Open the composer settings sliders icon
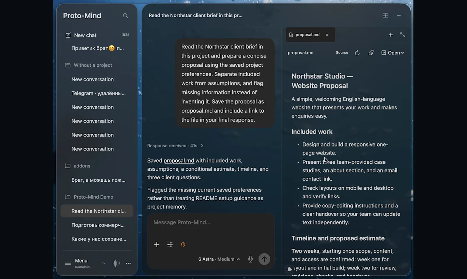 click(x=170, y=245)
